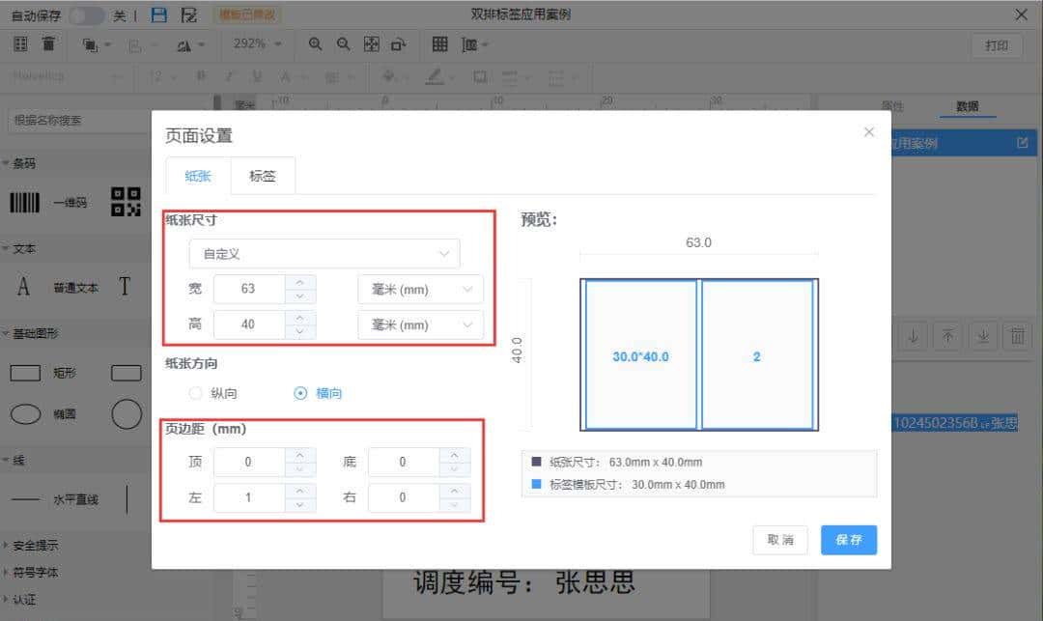The width and height of the screenshot is (1043, 621).
Task: Open the 自定义 paper size dropdown
Action: pyautogui.click(x=324, y=253)
